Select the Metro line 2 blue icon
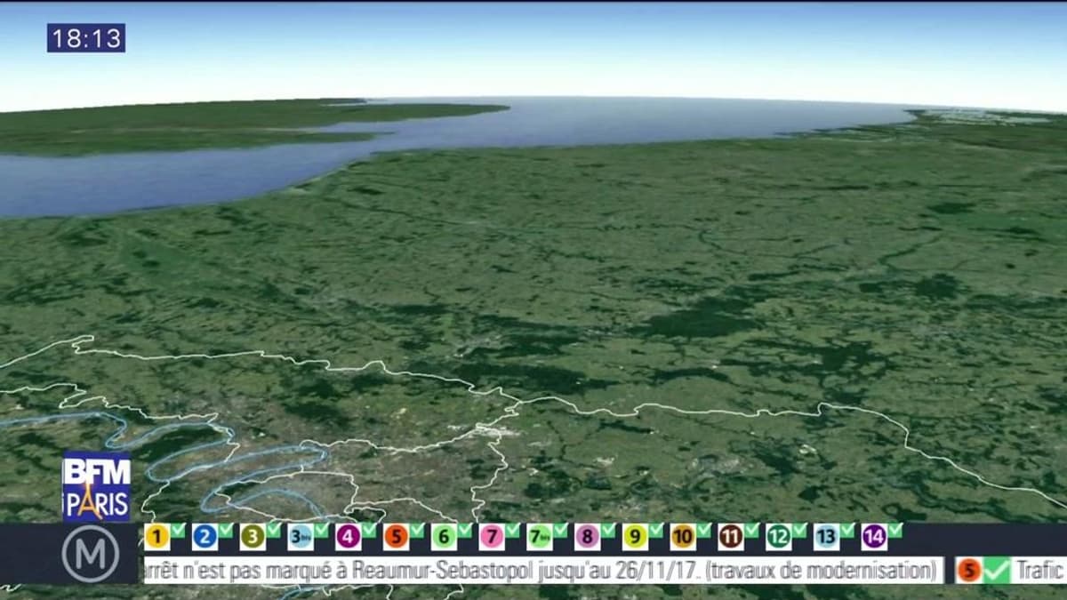 point(205,537)
